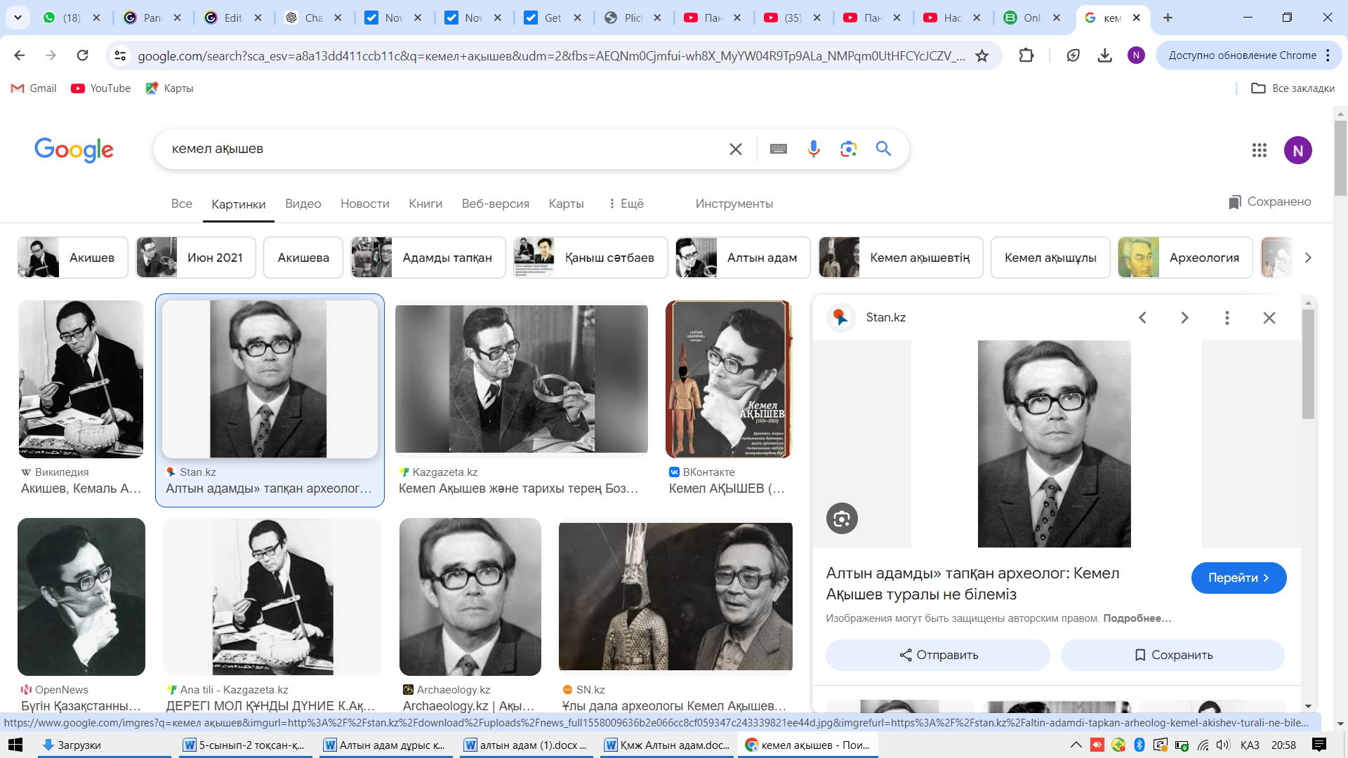Click the Перейти button
1348x758 pixels.
click(x=1238, y=578)
